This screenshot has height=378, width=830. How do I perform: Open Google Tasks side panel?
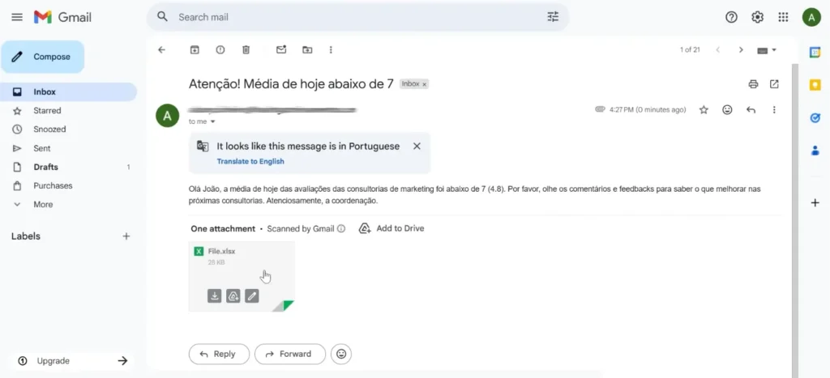click(x=815, y=118)
